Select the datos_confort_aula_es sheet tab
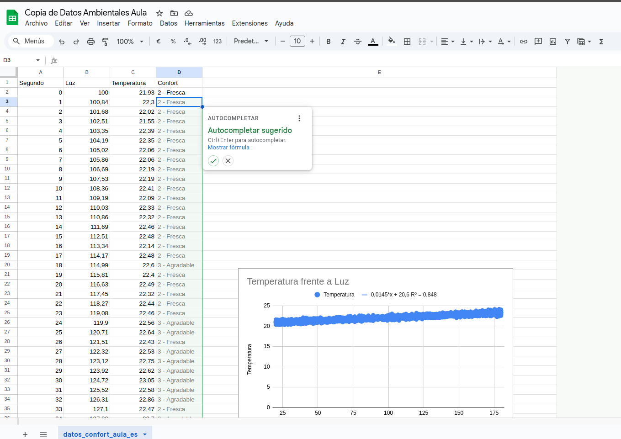Screen dimensions: 621x439 [x=100, y=434]
